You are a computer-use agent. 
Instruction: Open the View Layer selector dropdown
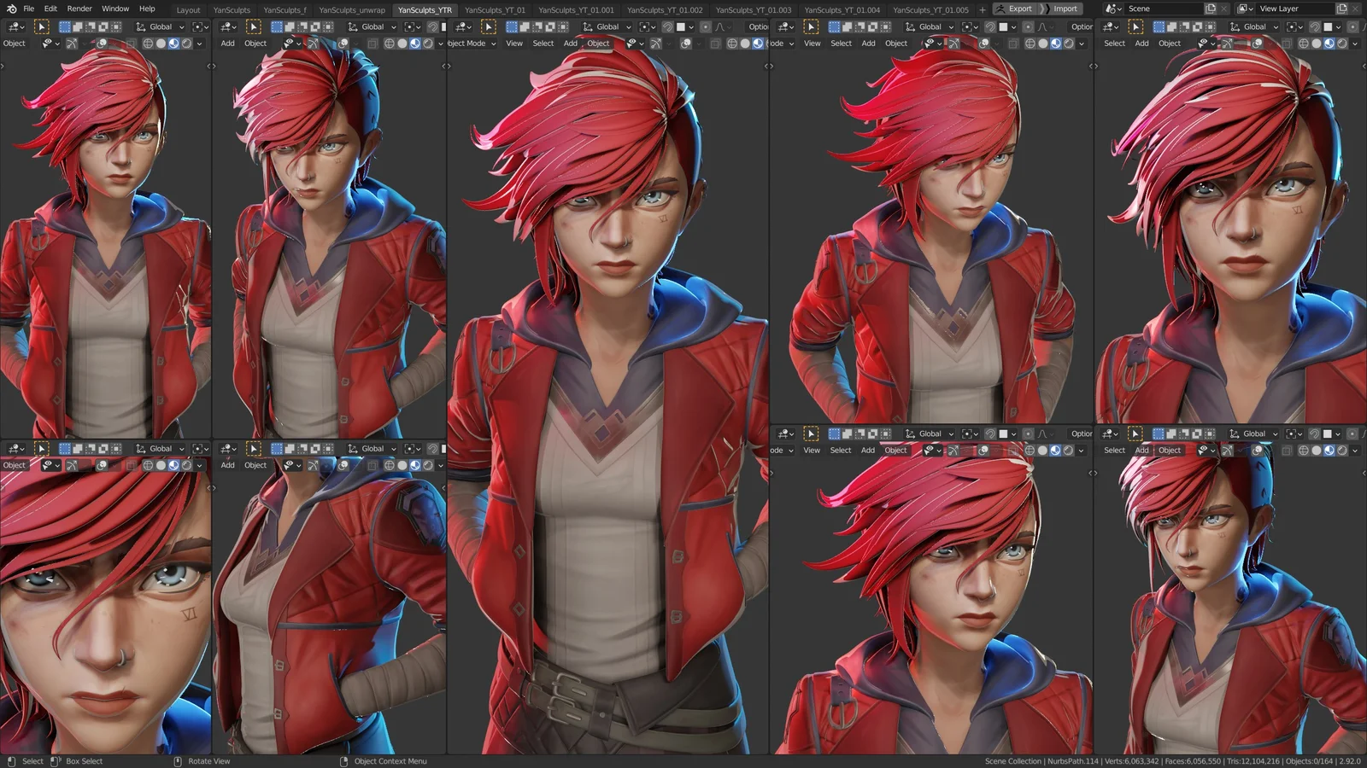tap(1246, 9)
